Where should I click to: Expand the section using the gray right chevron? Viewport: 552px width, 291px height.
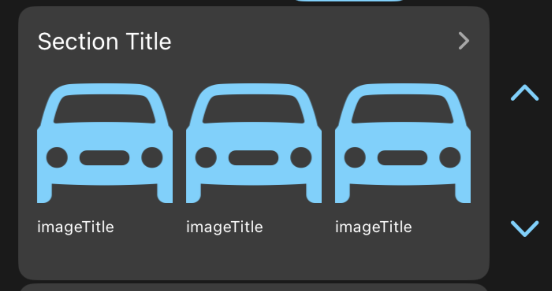464,41
